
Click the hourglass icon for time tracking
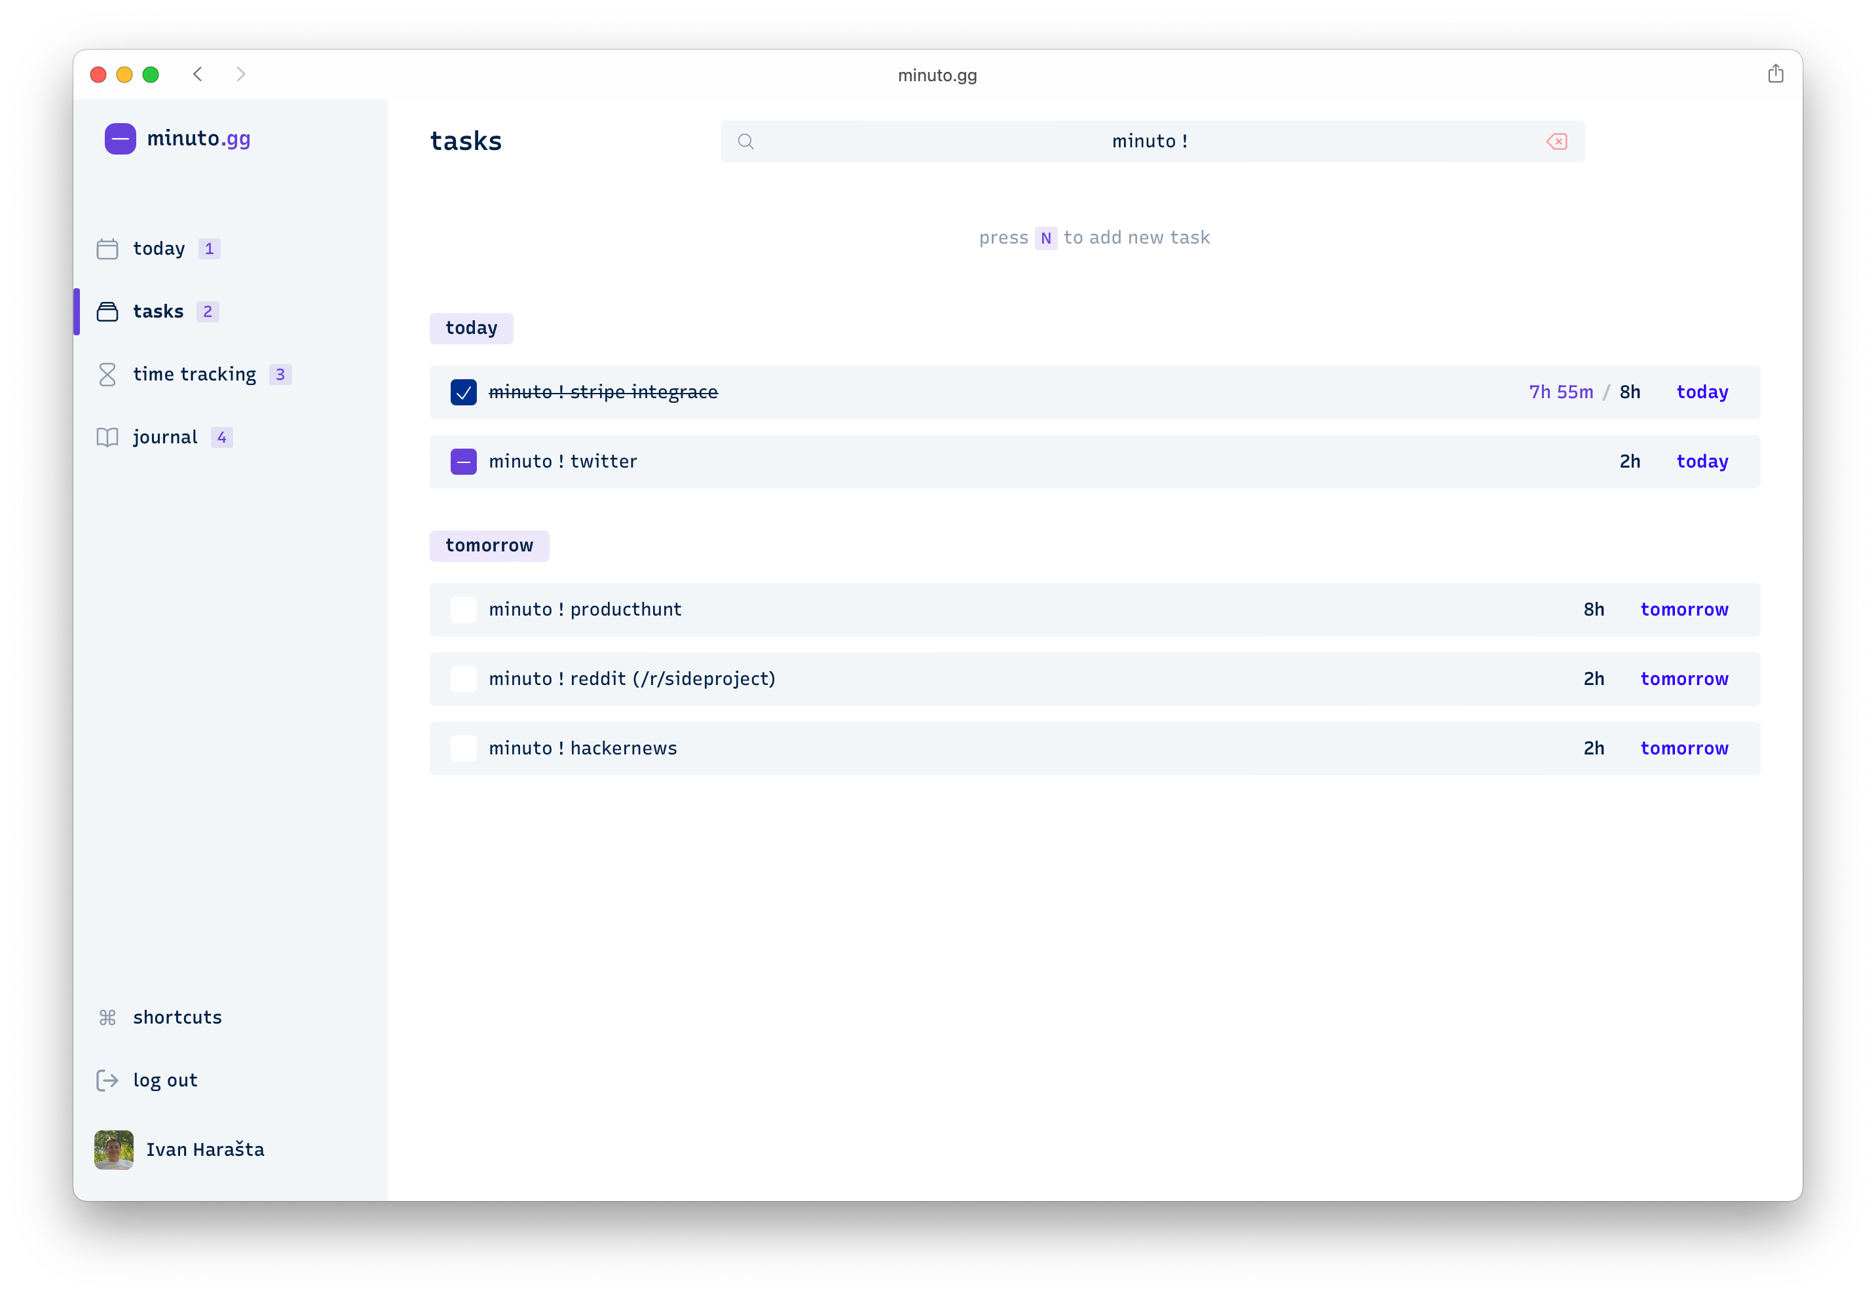107,375
